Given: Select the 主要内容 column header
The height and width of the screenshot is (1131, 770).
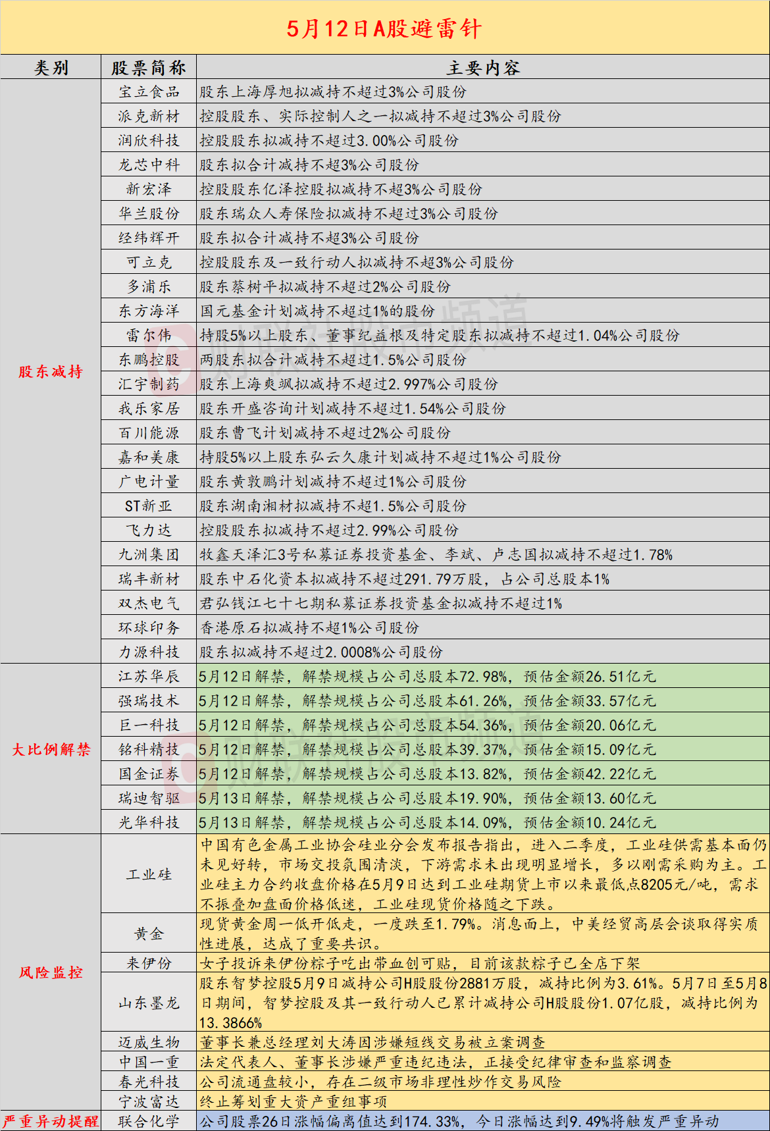Looking at the screenshot, I should 483,67.
